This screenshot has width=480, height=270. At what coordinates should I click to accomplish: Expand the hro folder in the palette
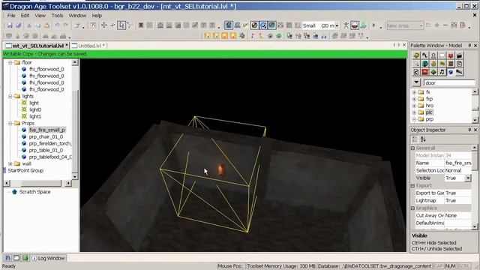(414, 106)
